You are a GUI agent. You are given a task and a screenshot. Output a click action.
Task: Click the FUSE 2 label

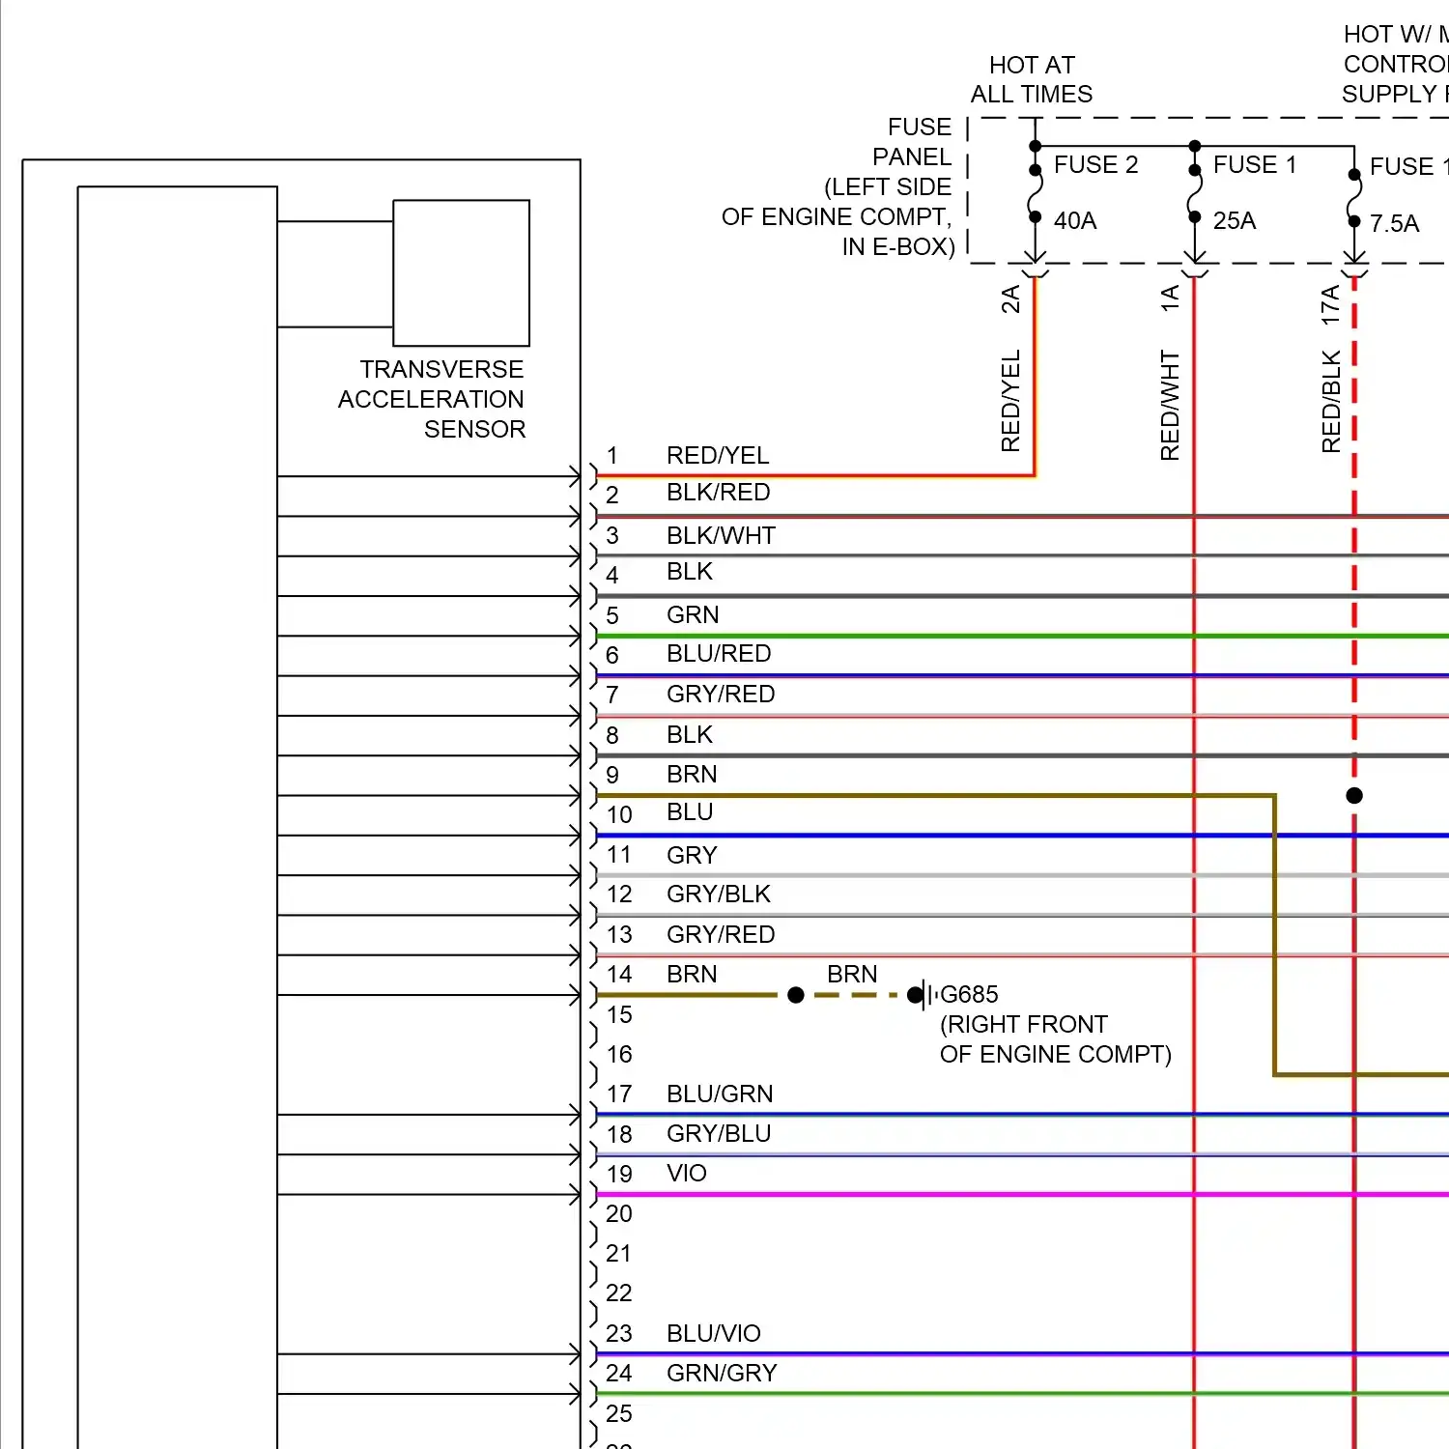coord(1095,165)
